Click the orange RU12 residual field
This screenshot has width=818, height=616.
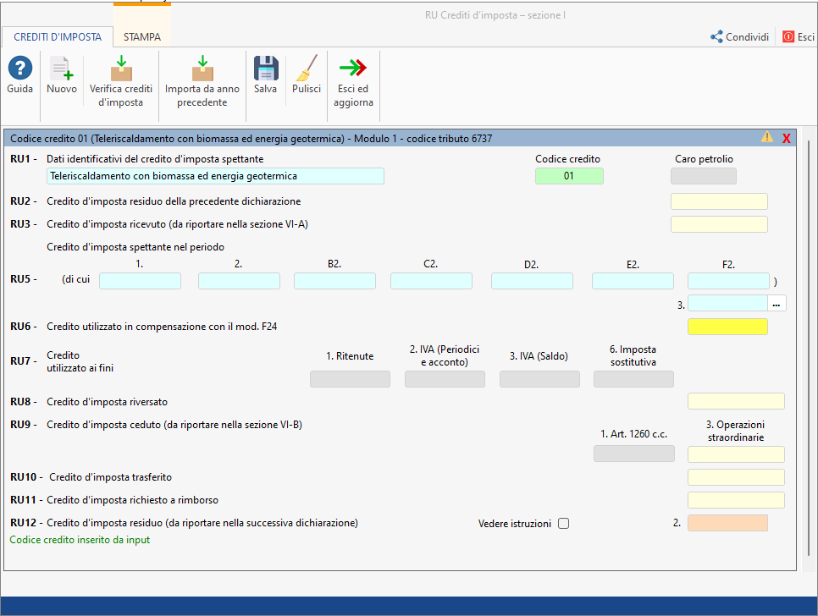click(x=727, y=523)
